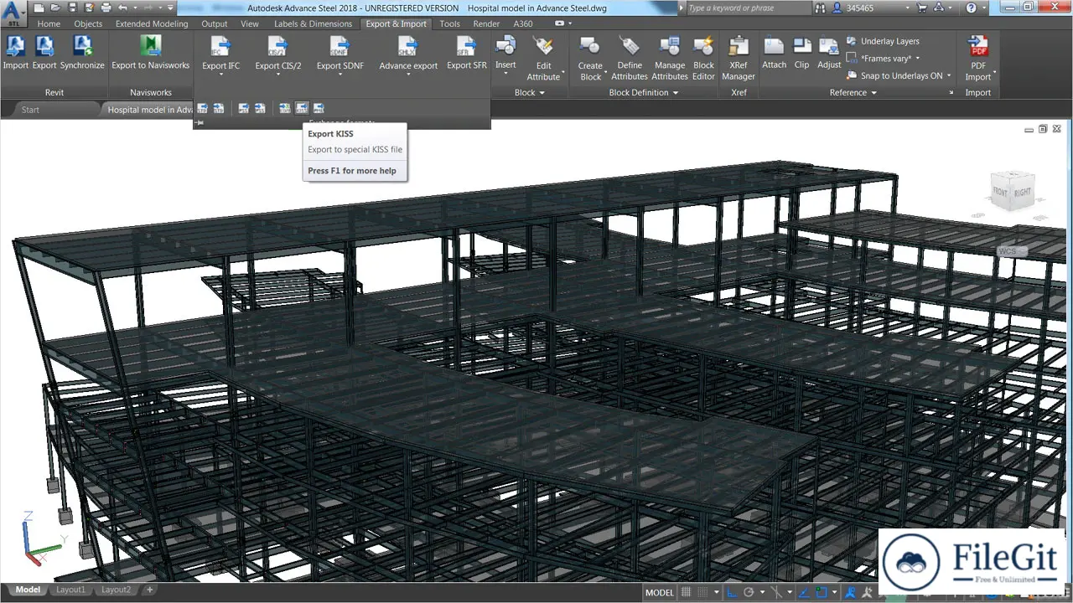Toggle object snap tracking in status bar
1073x603 pixels.
[x=804, y=592]
